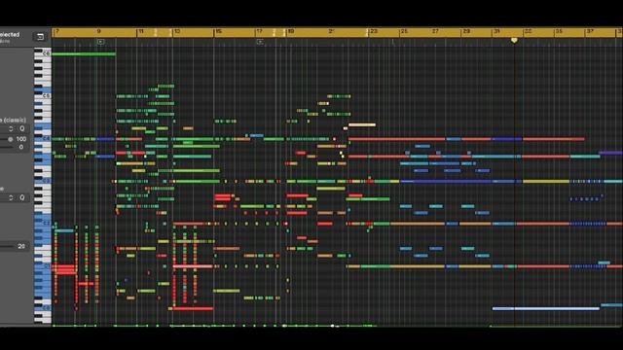
Task: Click the region marker icon below bar 9
Action: pos(100,42)
